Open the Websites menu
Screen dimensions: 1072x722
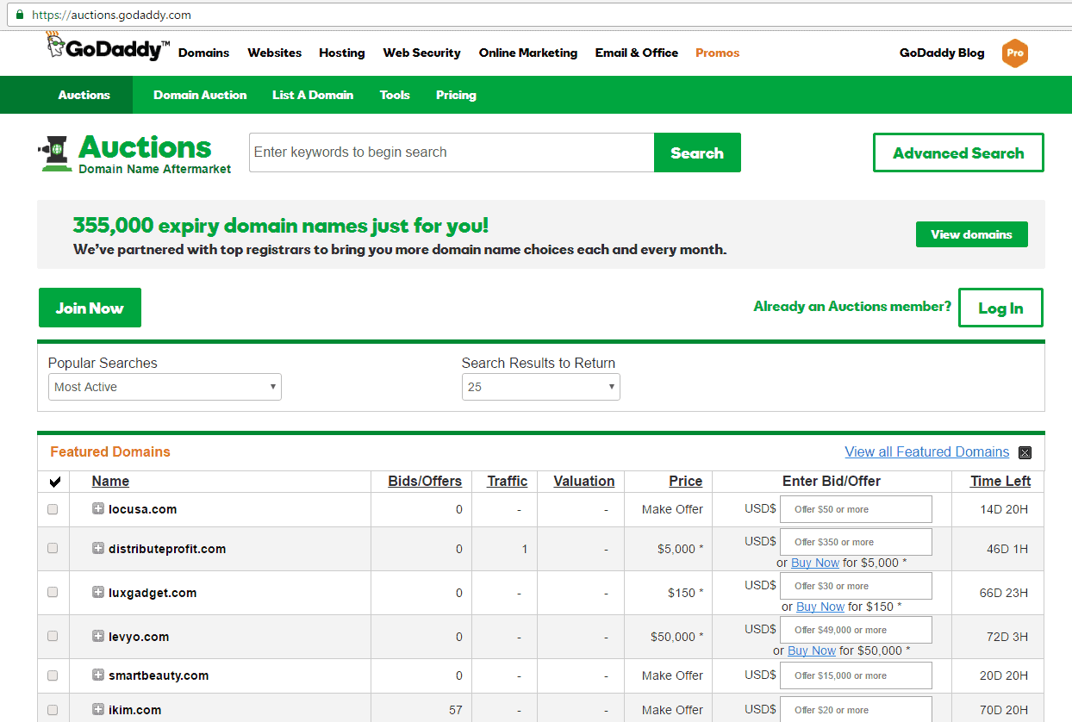coord(274,53)
